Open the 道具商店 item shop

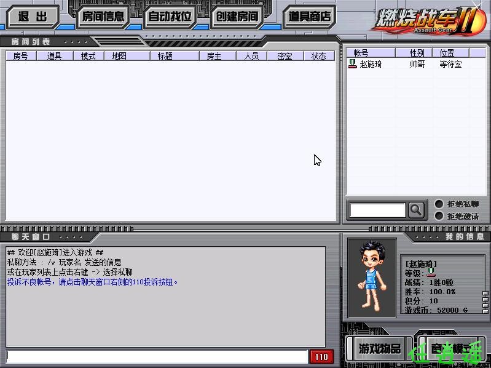pyautogui.click(x=309, y=17)
